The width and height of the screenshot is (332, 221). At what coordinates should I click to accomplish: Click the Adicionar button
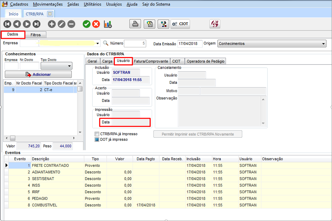tap(38, 74)
